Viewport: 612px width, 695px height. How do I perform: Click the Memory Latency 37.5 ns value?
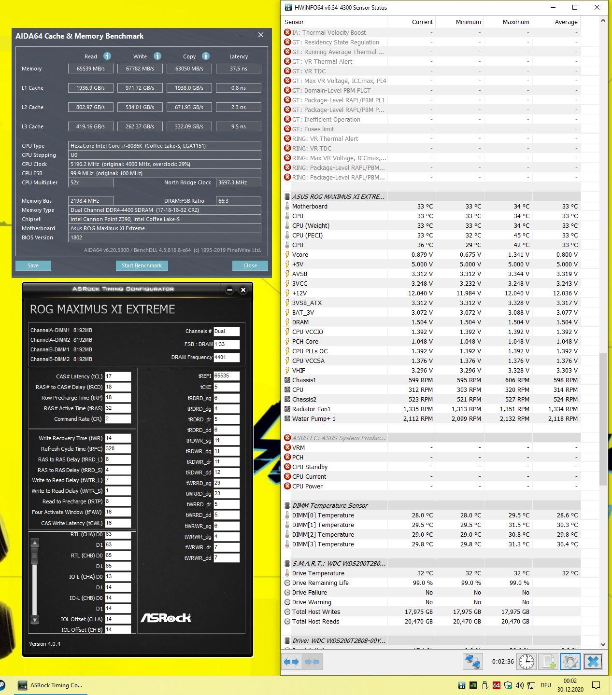pyautogui.click(x=239, y=69)
